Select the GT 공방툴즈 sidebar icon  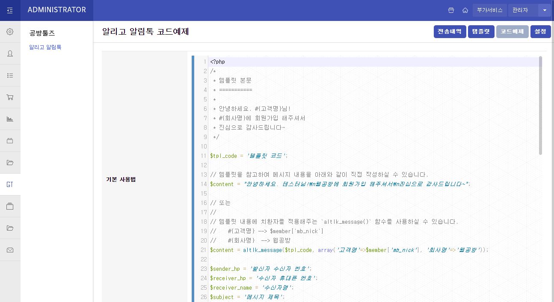point(10,184)
